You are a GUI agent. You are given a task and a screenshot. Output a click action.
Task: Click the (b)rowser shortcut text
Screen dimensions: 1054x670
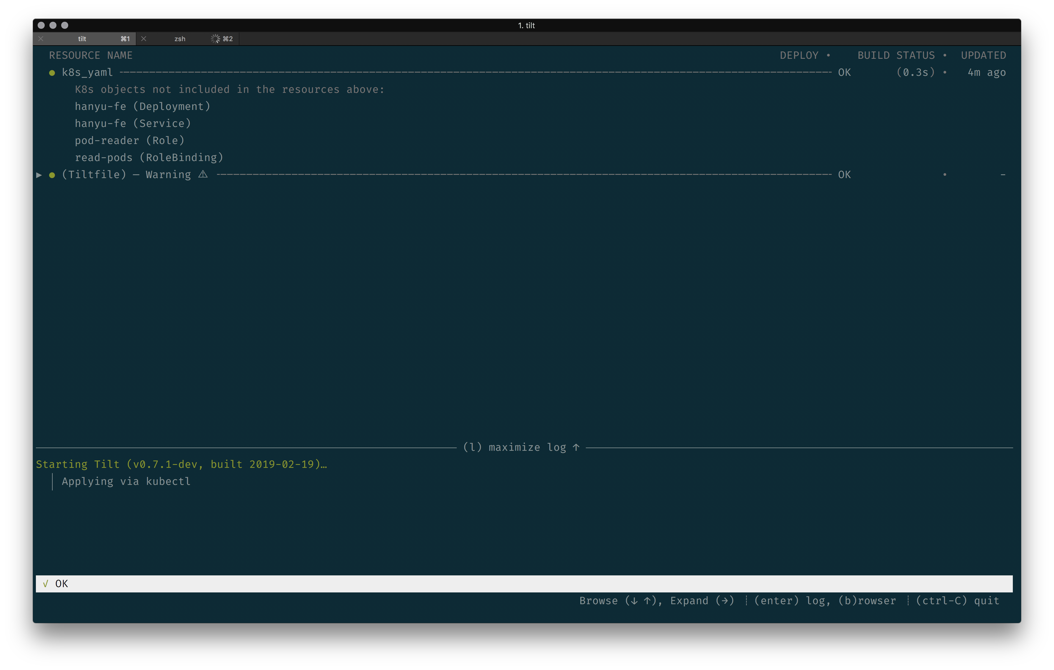(x=867, y=601)
